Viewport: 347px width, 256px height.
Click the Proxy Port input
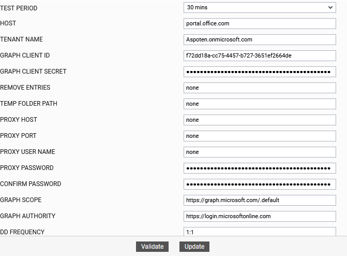pyautogui.click(x=260, y=136)
